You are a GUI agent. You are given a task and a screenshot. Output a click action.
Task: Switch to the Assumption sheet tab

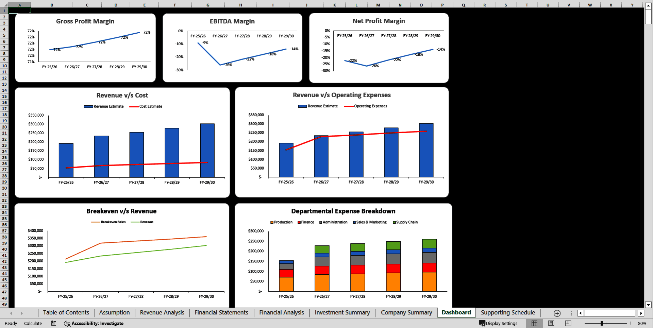pyautogui.click(x=114, y=312)
